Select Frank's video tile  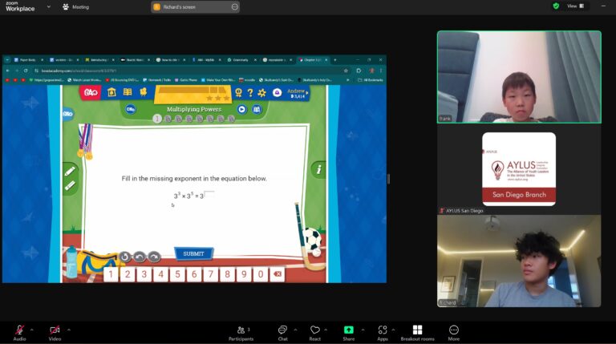[x=519, y=77]
